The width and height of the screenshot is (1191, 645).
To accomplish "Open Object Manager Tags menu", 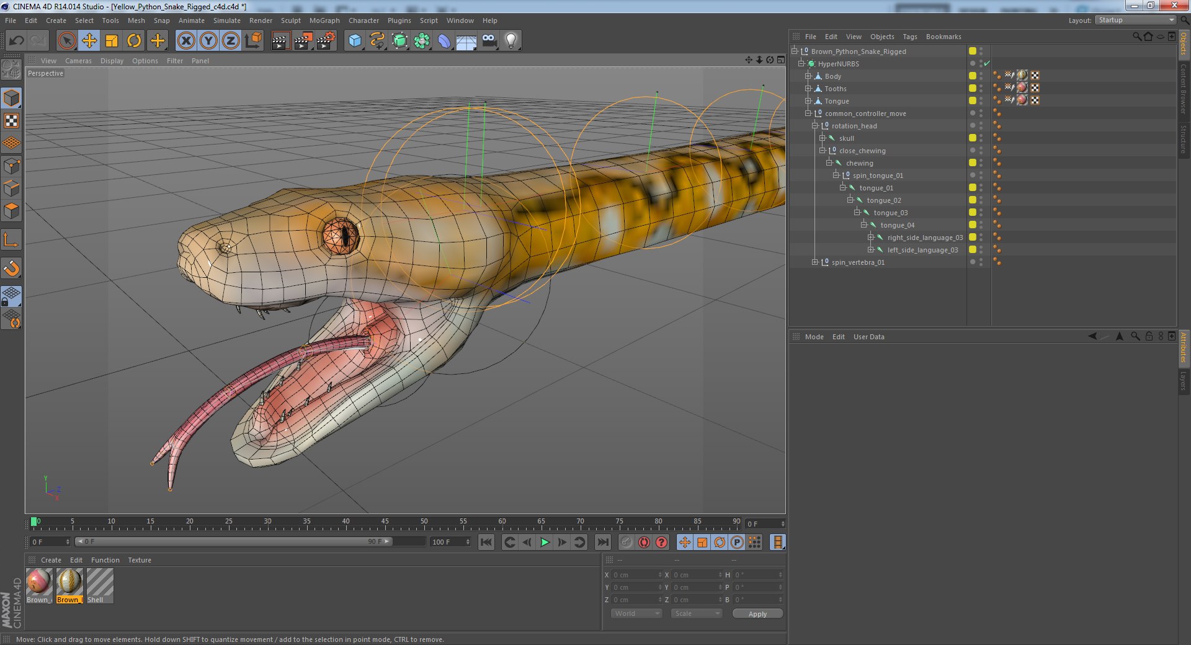I will [x=909, y=37].
